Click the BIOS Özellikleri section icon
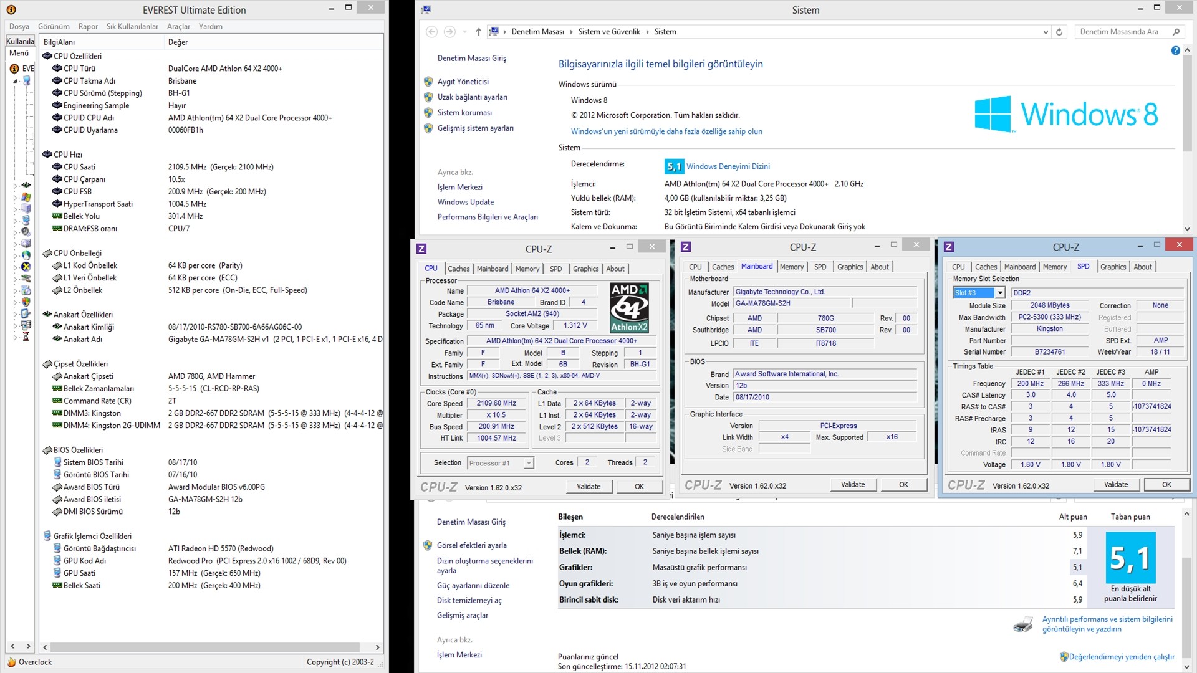Viewport: 1197px width, 673px height. tap(47, 450)
